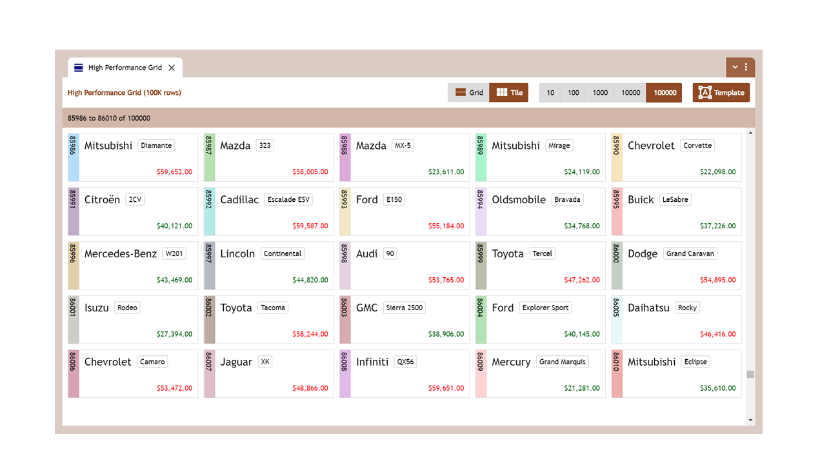820x472 pixels.
Task: Click the E150 model tag
Action: point(394,200)
